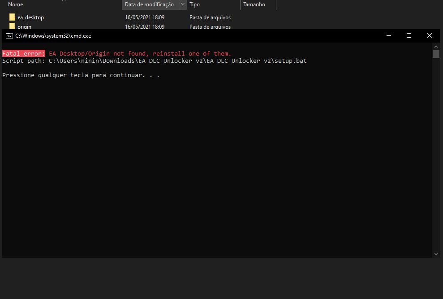Select the origin folder name
Screen dimensions: 443x299
point(24,26)
